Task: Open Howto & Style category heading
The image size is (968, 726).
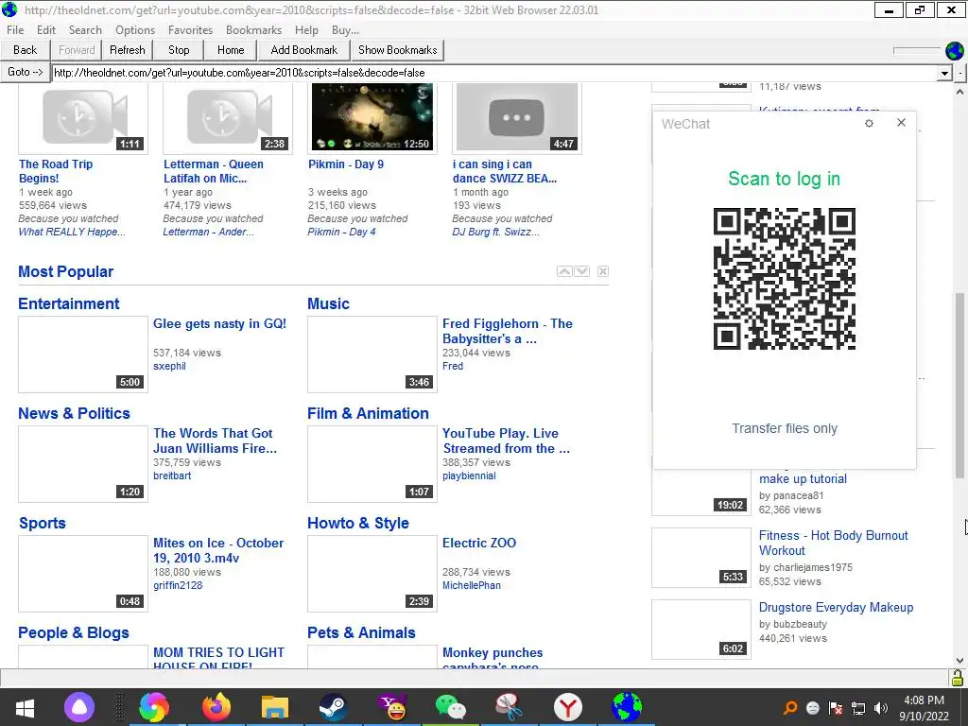Action: pos(358,523)
